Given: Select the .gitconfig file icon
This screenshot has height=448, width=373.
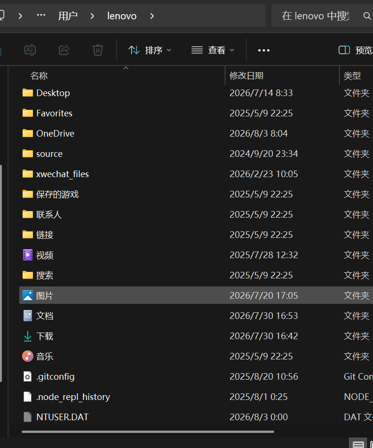Looking at the screenshot, I should pyautogui.click(x=28, y=376).
